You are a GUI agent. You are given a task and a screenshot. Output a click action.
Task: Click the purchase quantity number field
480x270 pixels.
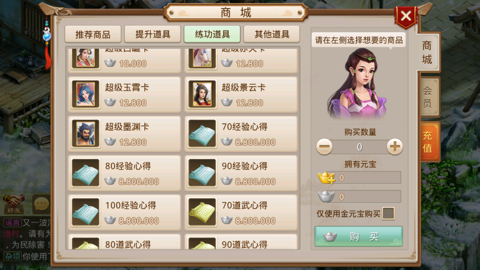coord(360,147)
